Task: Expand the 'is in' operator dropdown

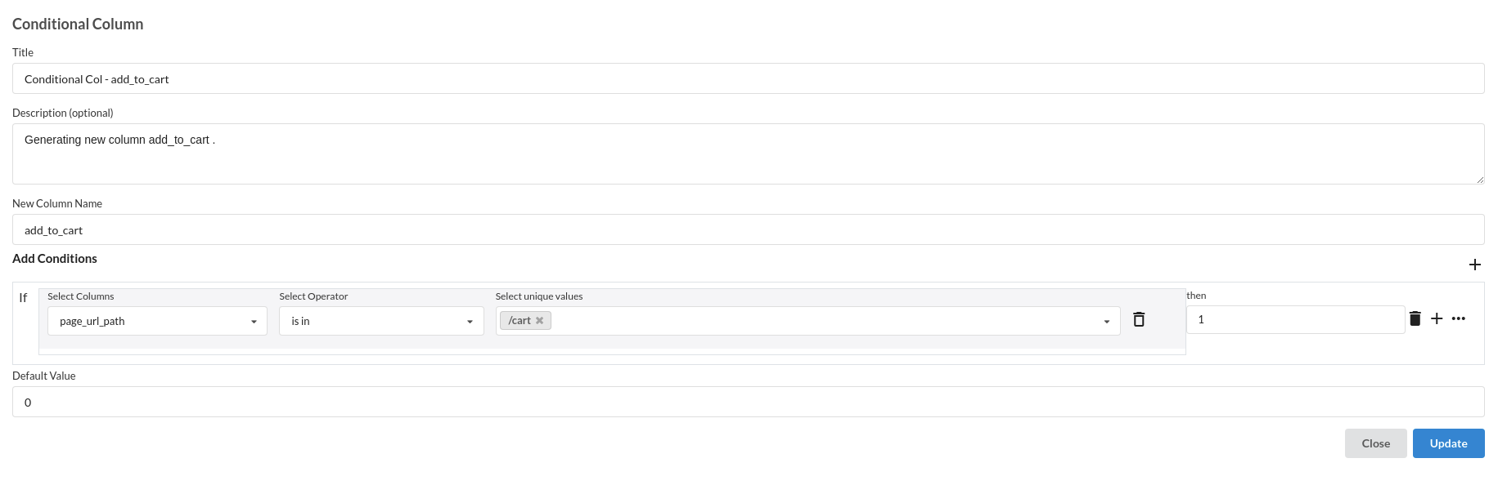Action: point(381,321)
